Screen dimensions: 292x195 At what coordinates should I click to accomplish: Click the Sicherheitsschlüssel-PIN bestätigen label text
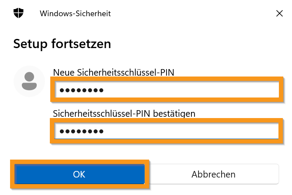(x=124, y=113)
